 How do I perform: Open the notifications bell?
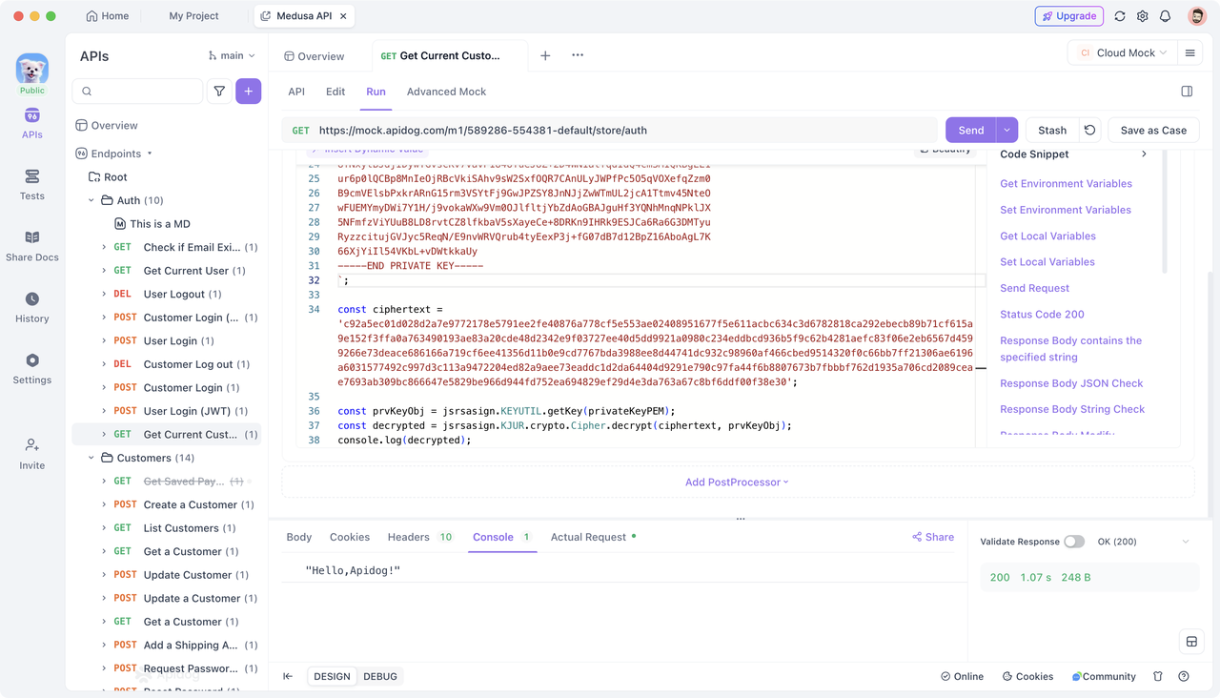pyautogui.click(x=1166, y=16)
